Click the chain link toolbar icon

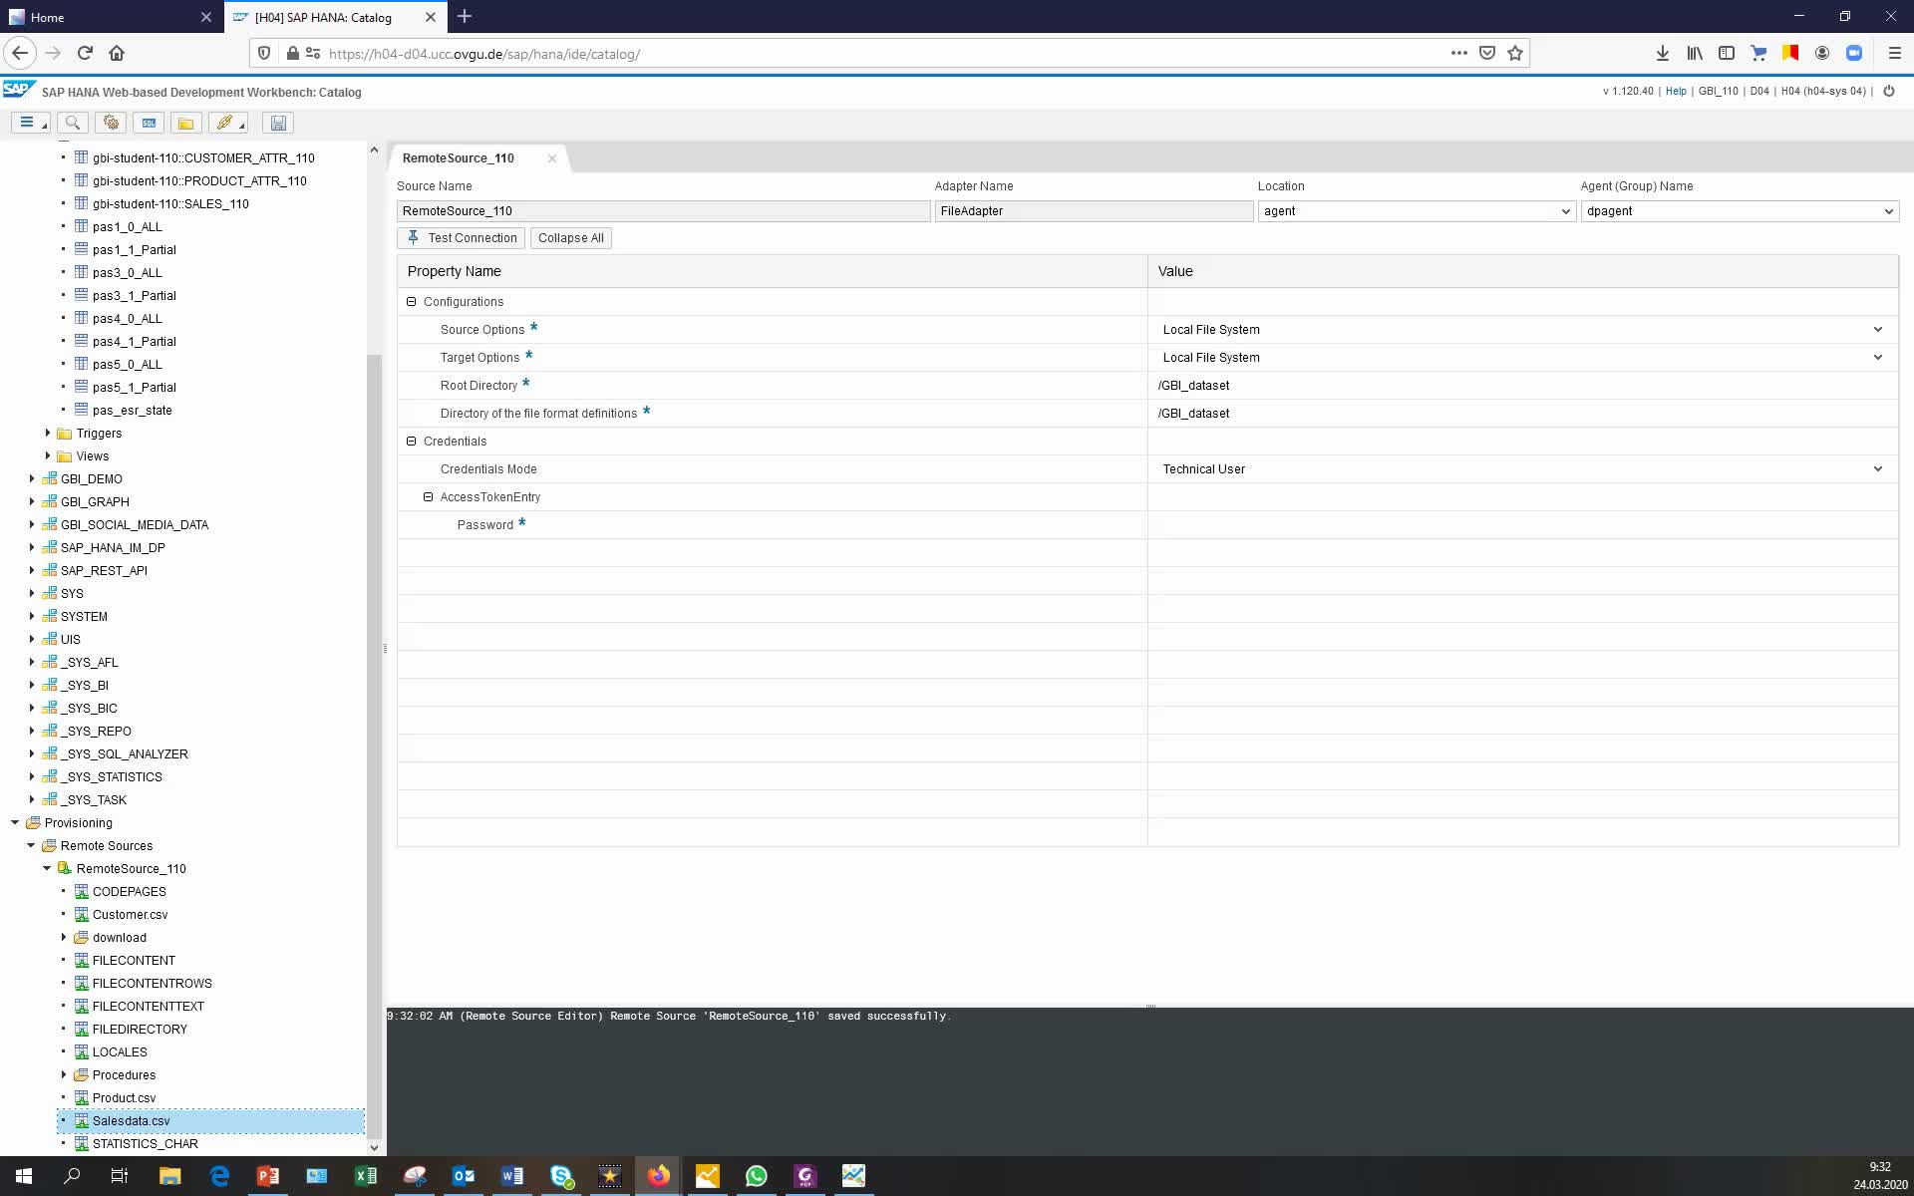[228, 123]
